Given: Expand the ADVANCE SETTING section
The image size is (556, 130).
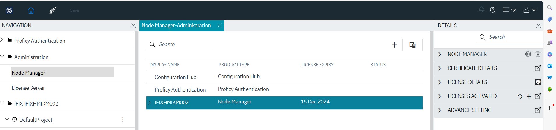Looking at the screenshot, I should (x=440, y=110).
